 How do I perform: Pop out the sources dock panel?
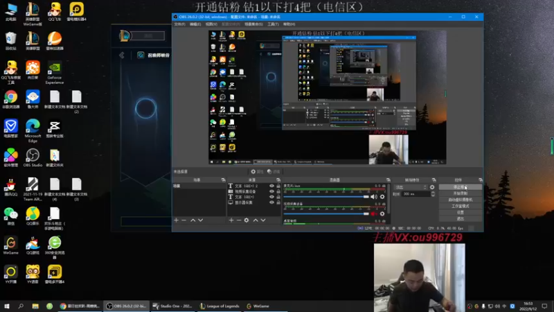pyautogui.click(x=278, y=180)
